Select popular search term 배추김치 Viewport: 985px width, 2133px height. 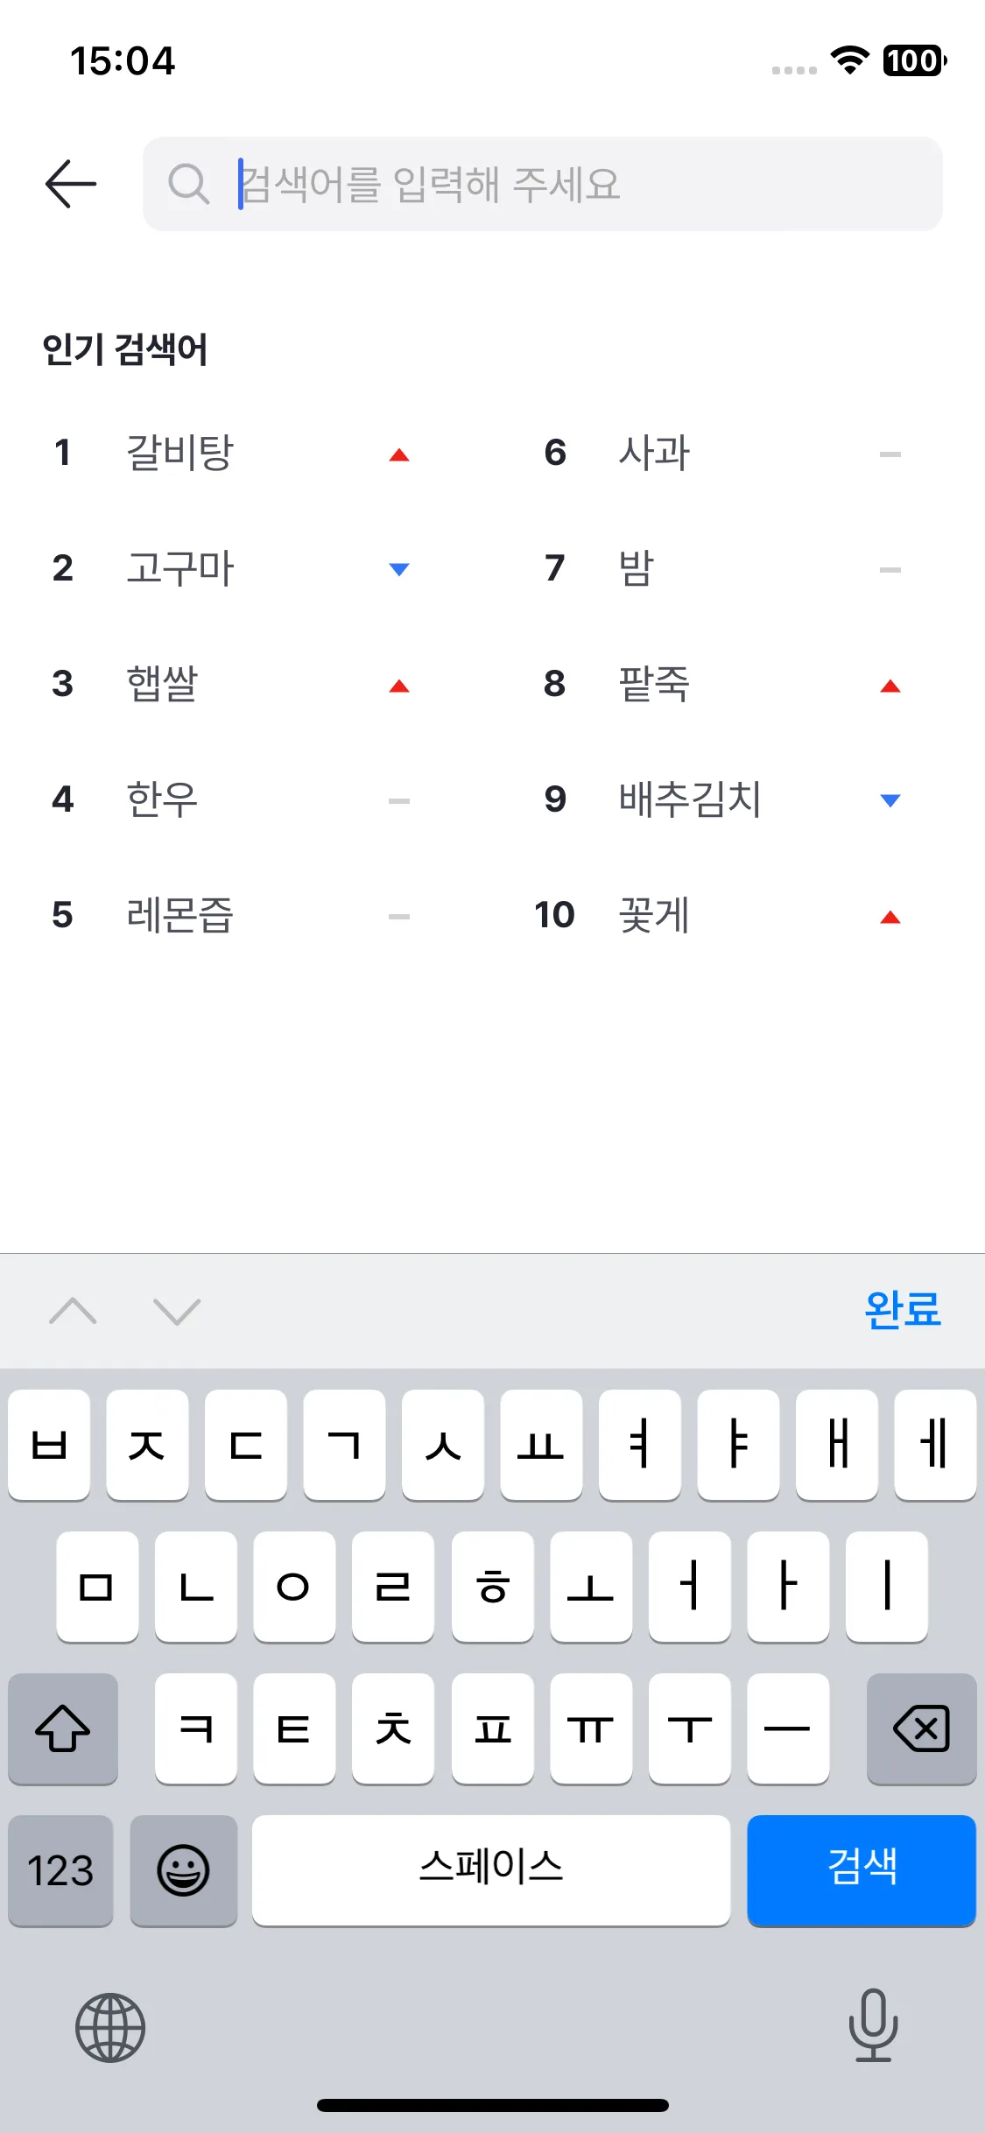pos(690,799)
